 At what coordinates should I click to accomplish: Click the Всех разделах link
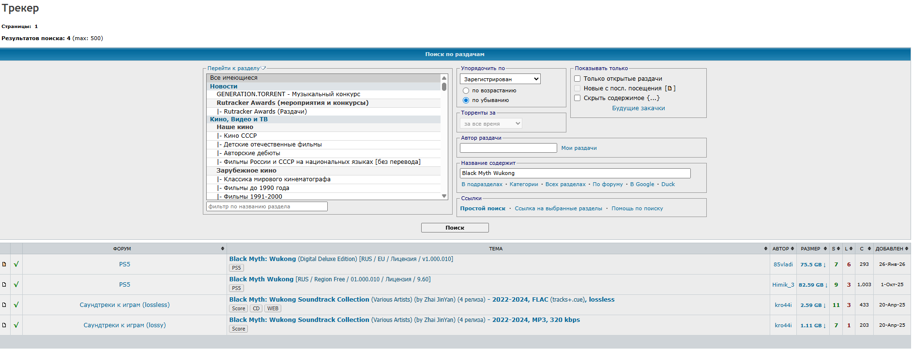tap(565, 184)
